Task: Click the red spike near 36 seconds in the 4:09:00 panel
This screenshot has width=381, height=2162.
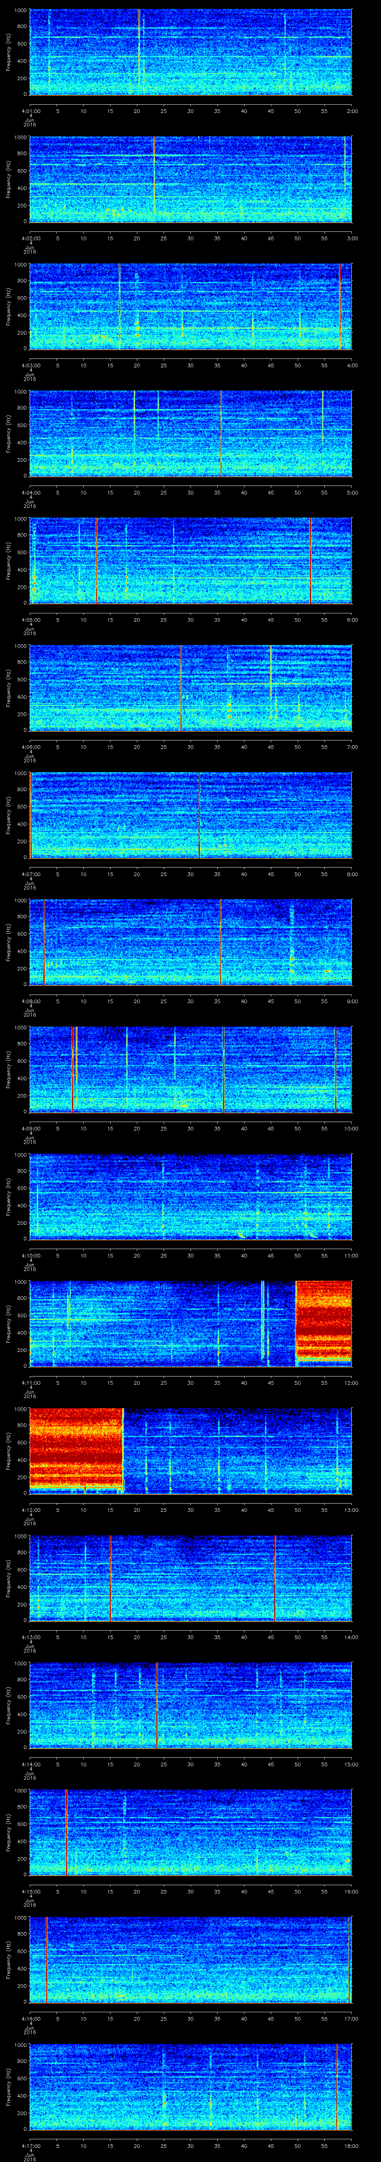Action: pyautogui.click(x=224, y=1070)
